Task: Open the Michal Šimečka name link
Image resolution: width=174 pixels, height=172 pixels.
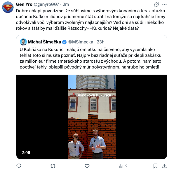Action: [x=44, y=42]
